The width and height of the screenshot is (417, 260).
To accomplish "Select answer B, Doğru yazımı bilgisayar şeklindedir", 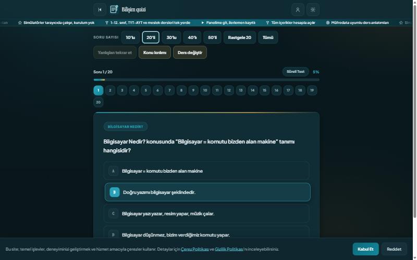I will click(207, 192).
